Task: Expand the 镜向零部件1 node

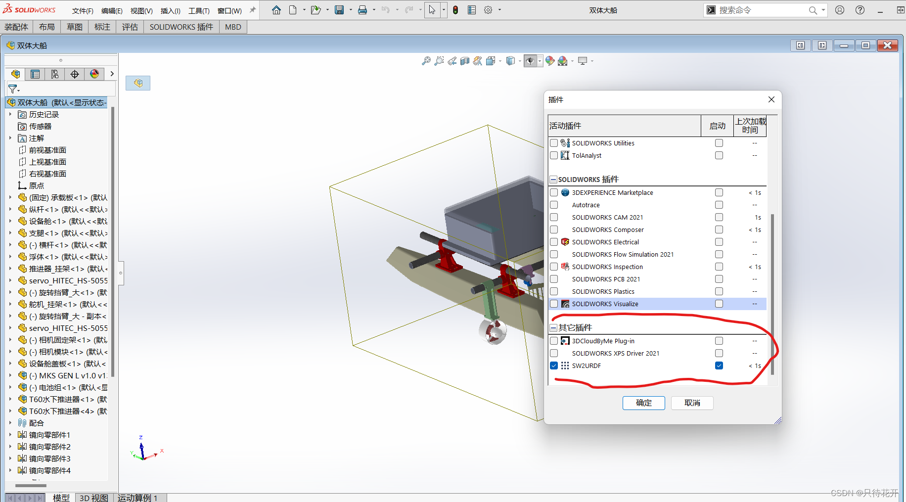Action: pyautogui.click(x=10, y=435)
